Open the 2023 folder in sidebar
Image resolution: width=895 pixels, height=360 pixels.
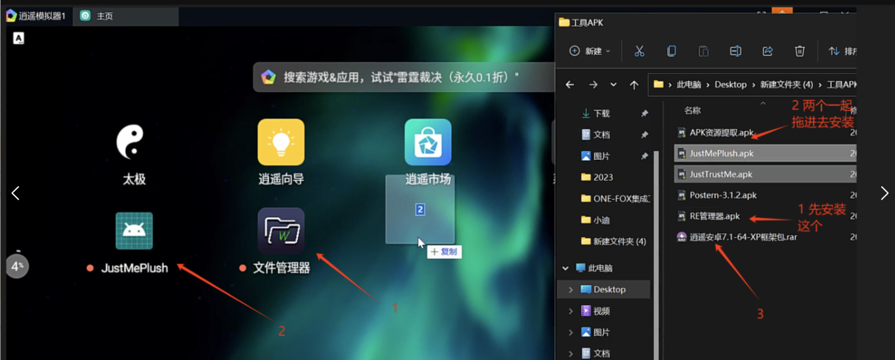tap(597, 177)
